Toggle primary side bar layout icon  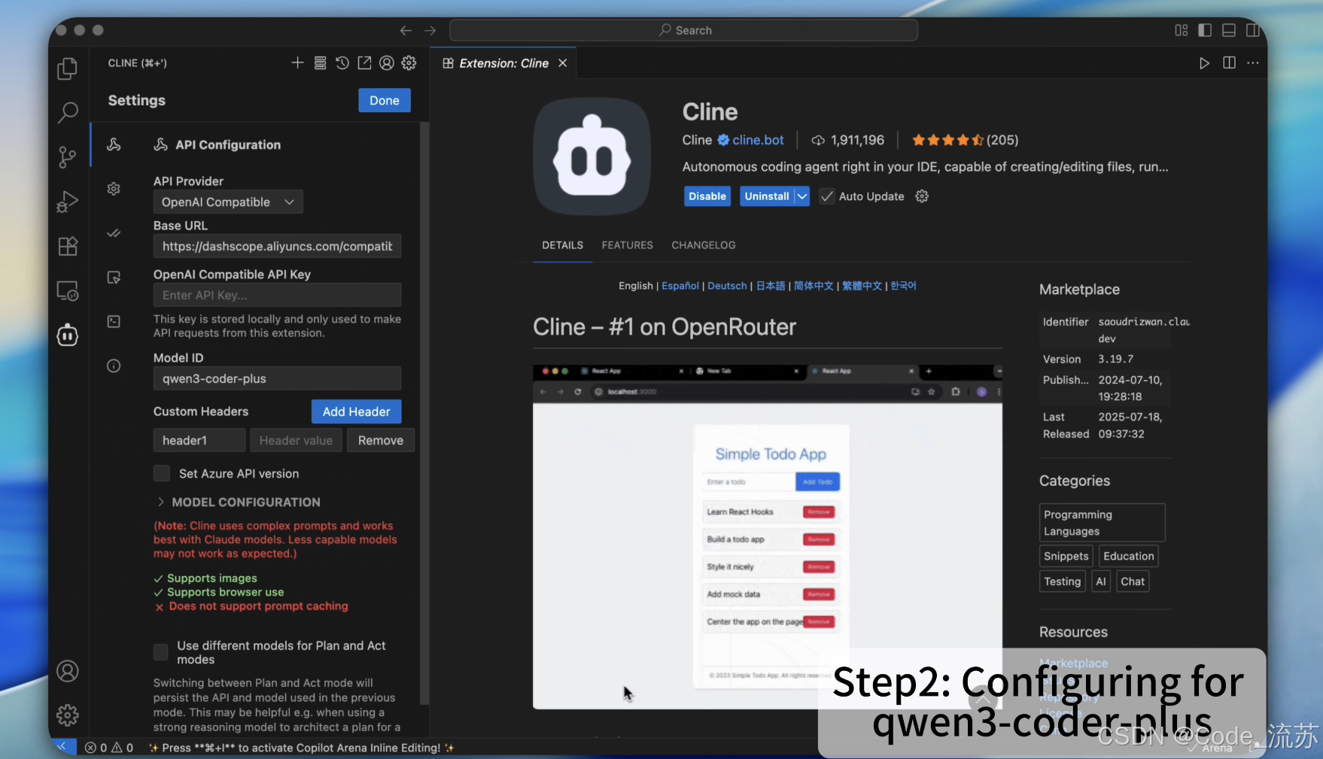(x=1205, y=30)
